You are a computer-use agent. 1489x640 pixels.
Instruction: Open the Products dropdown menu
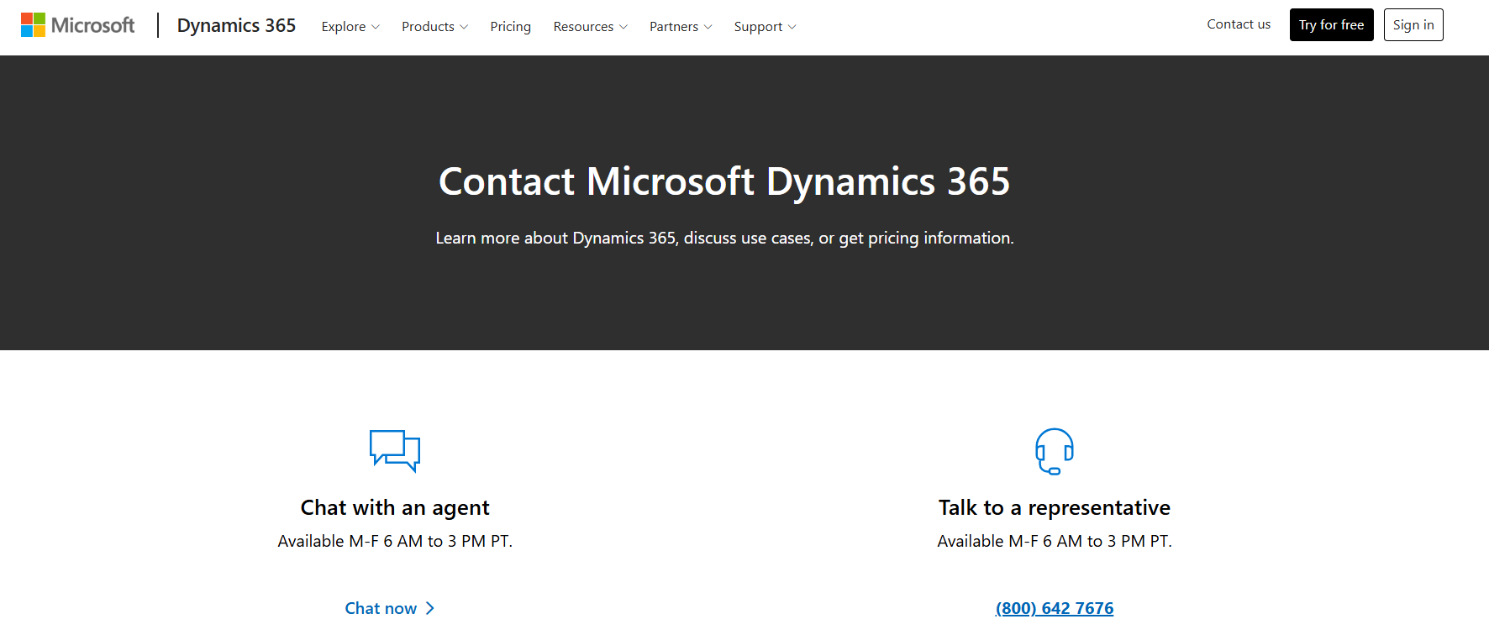tap(434, 27)
